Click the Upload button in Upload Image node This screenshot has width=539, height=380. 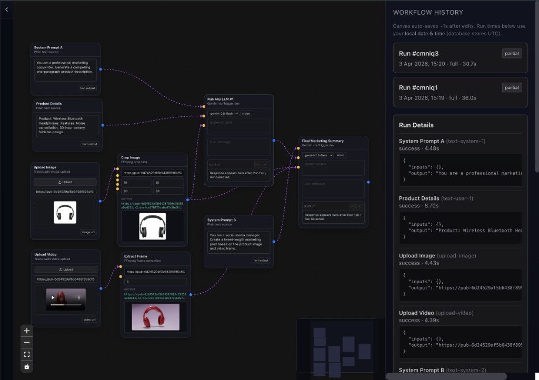(x=65, y=182)
